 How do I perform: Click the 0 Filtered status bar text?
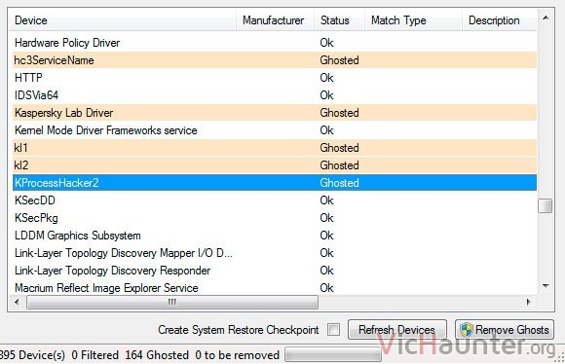point(94,355)
